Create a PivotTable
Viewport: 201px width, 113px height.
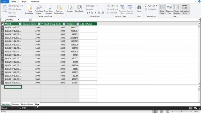click(79, 9)
